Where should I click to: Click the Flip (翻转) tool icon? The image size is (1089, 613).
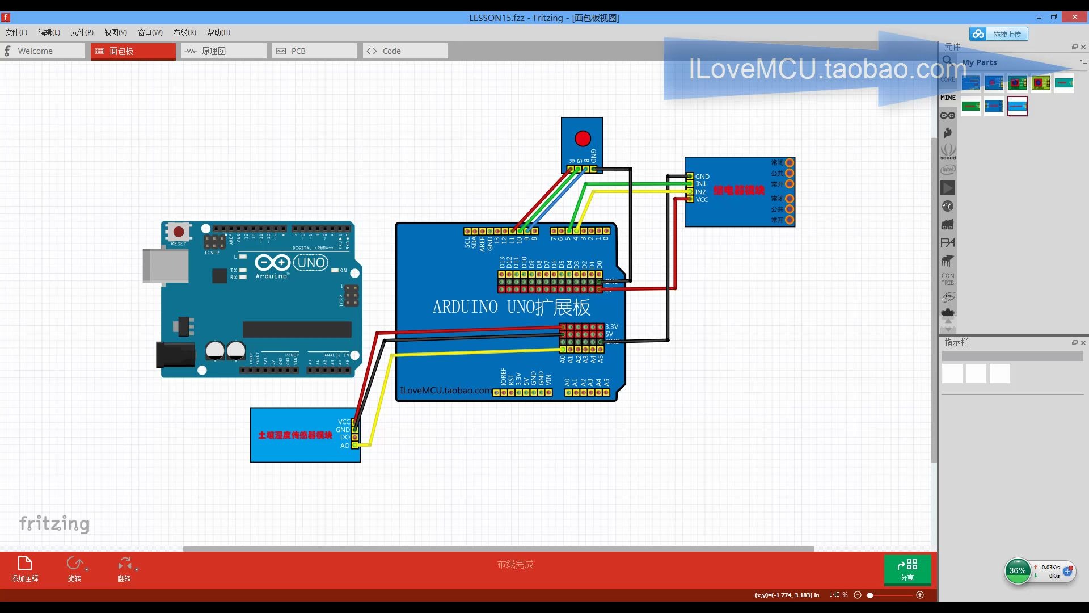pos(124,564)
